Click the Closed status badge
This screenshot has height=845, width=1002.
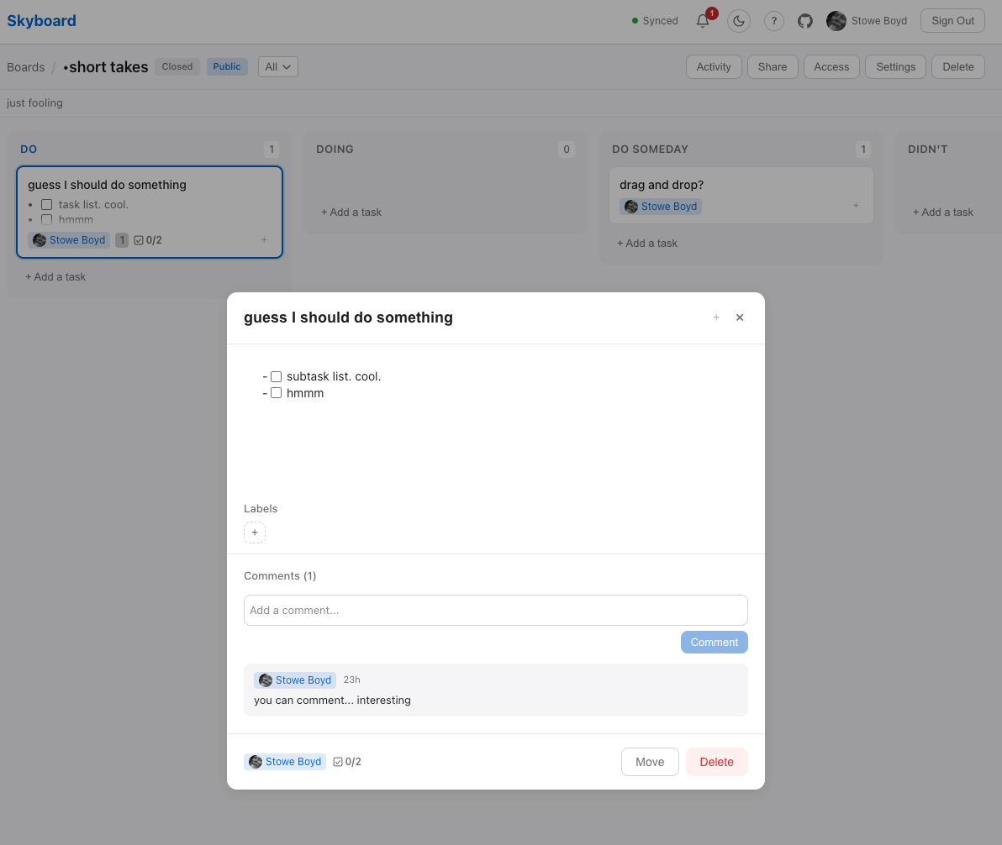pyautogui.click(x=177, y=67)
